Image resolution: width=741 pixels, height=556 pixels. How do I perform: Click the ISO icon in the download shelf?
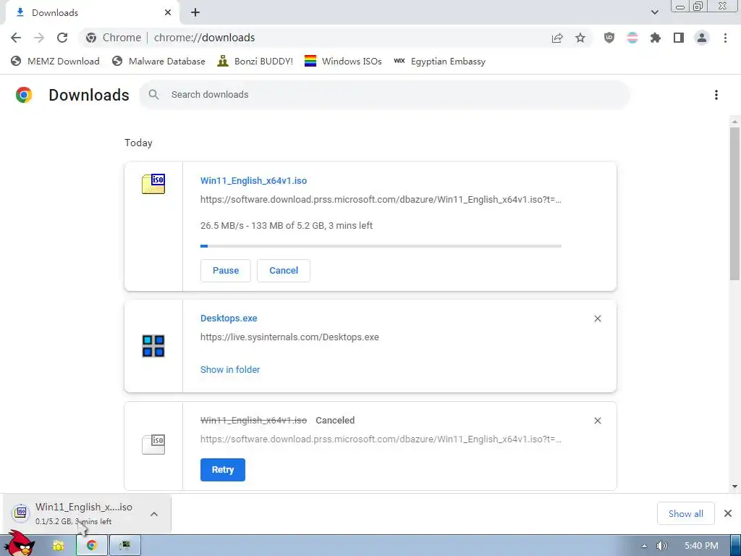pyautogui.click(x=21, y=513)
